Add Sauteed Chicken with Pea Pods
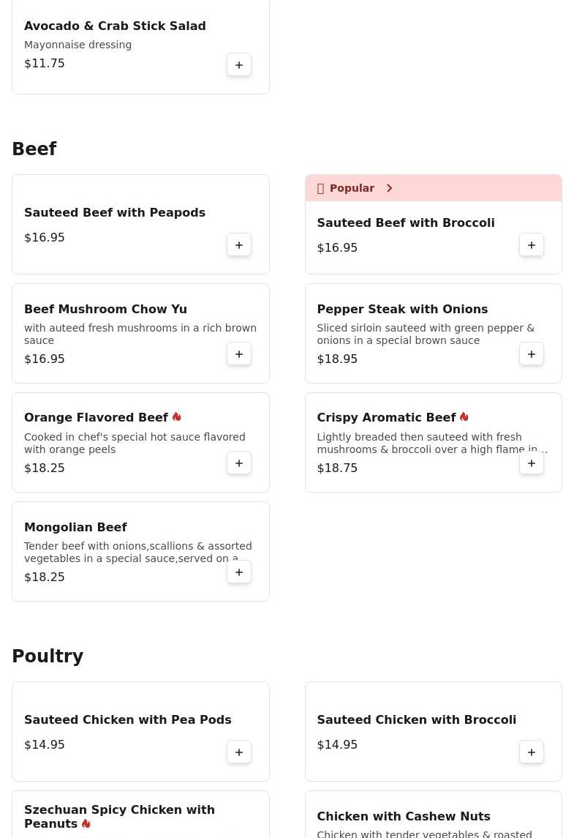 [x=239, y=752]
